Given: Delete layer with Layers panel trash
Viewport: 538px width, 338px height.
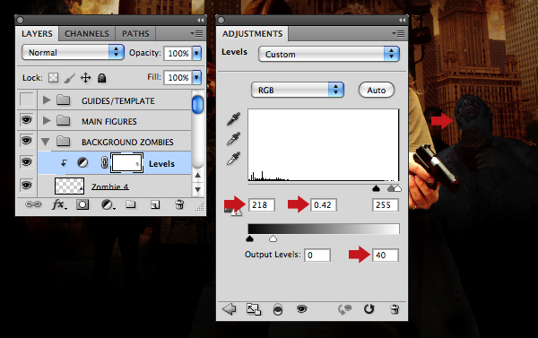Looking at the screenshot, I should [x=179, y=204].
